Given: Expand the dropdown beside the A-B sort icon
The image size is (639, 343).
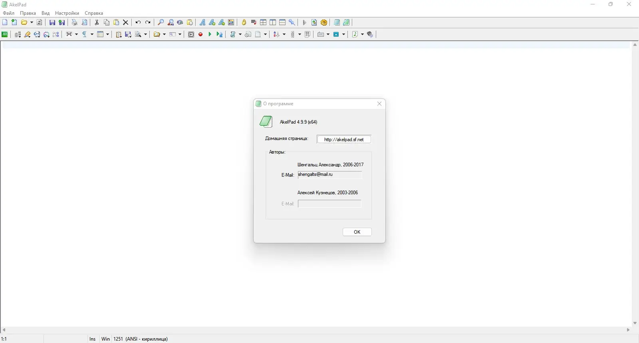Looking at the screenshot, I should pos(284,34).
